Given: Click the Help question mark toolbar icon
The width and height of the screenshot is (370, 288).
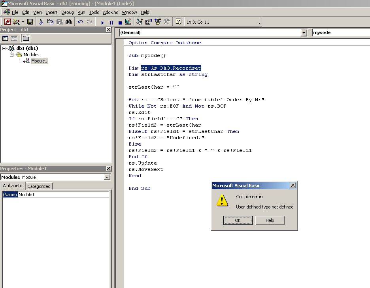Looking at the screenshot, I should tap(179, 22).
